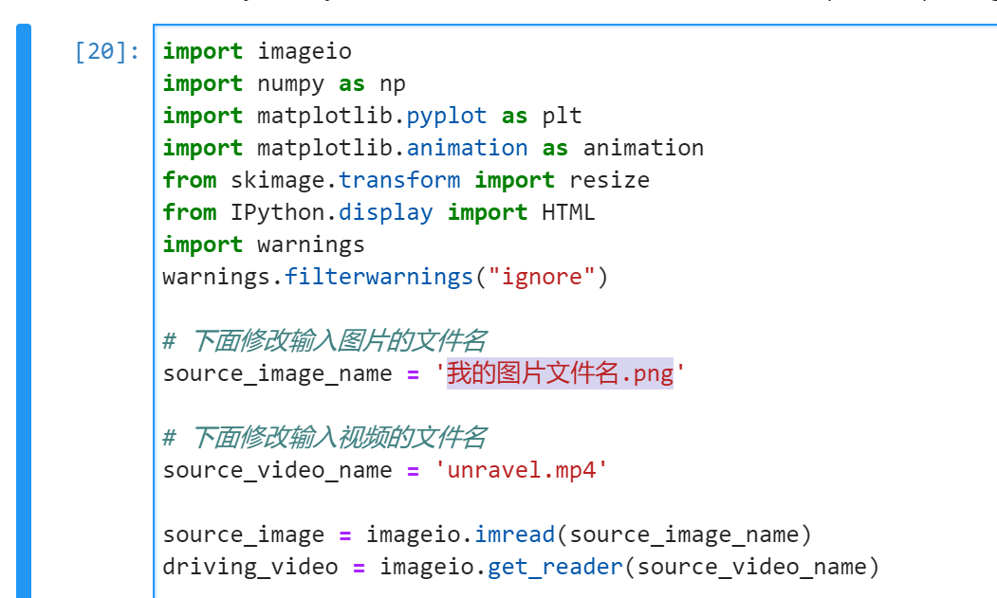
Task: Click the [20] cell execution prompt
Action: pyautogui.click(x=107, y=52)
